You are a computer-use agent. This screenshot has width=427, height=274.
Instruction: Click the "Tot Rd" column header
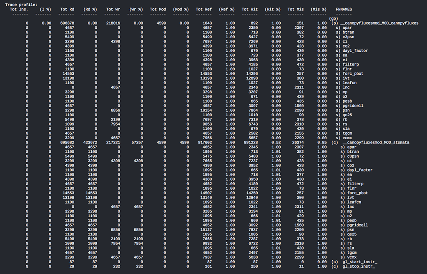[x=67, y=9]
